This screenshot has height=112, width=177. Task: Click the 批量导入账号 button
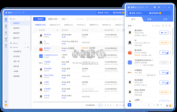coord(53,19)
